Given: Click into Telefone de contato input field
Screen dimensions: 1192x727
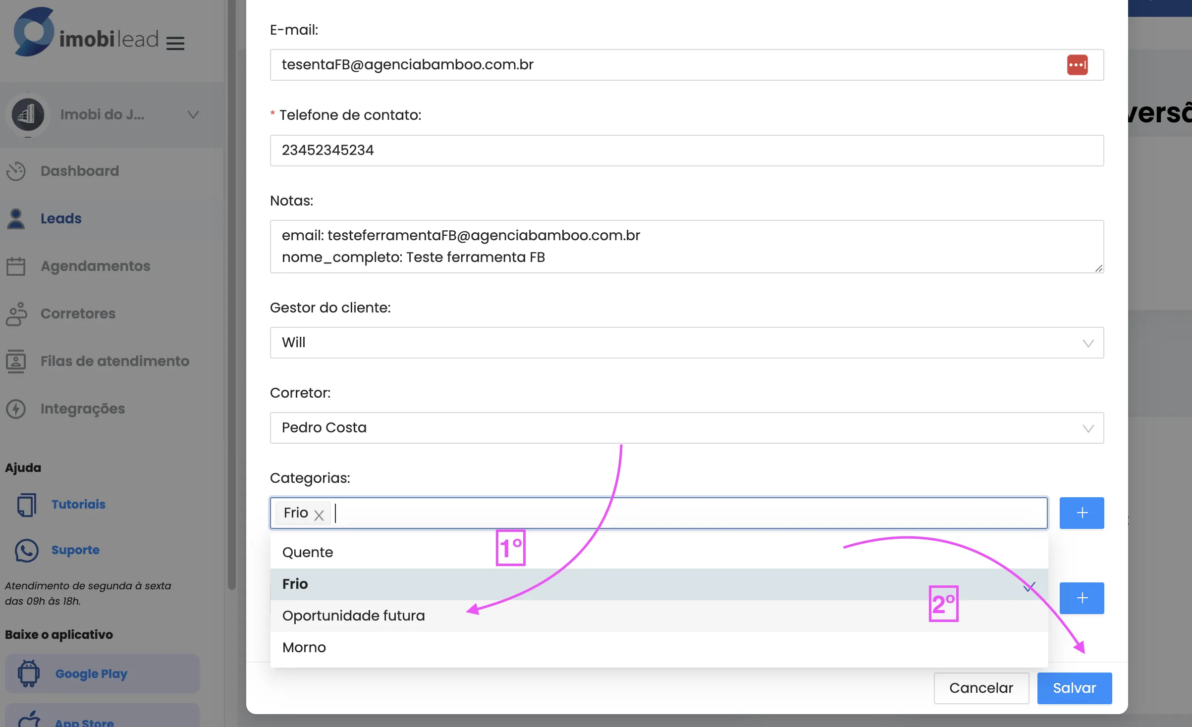Looking at the screenshot, I should coord(687,151).
